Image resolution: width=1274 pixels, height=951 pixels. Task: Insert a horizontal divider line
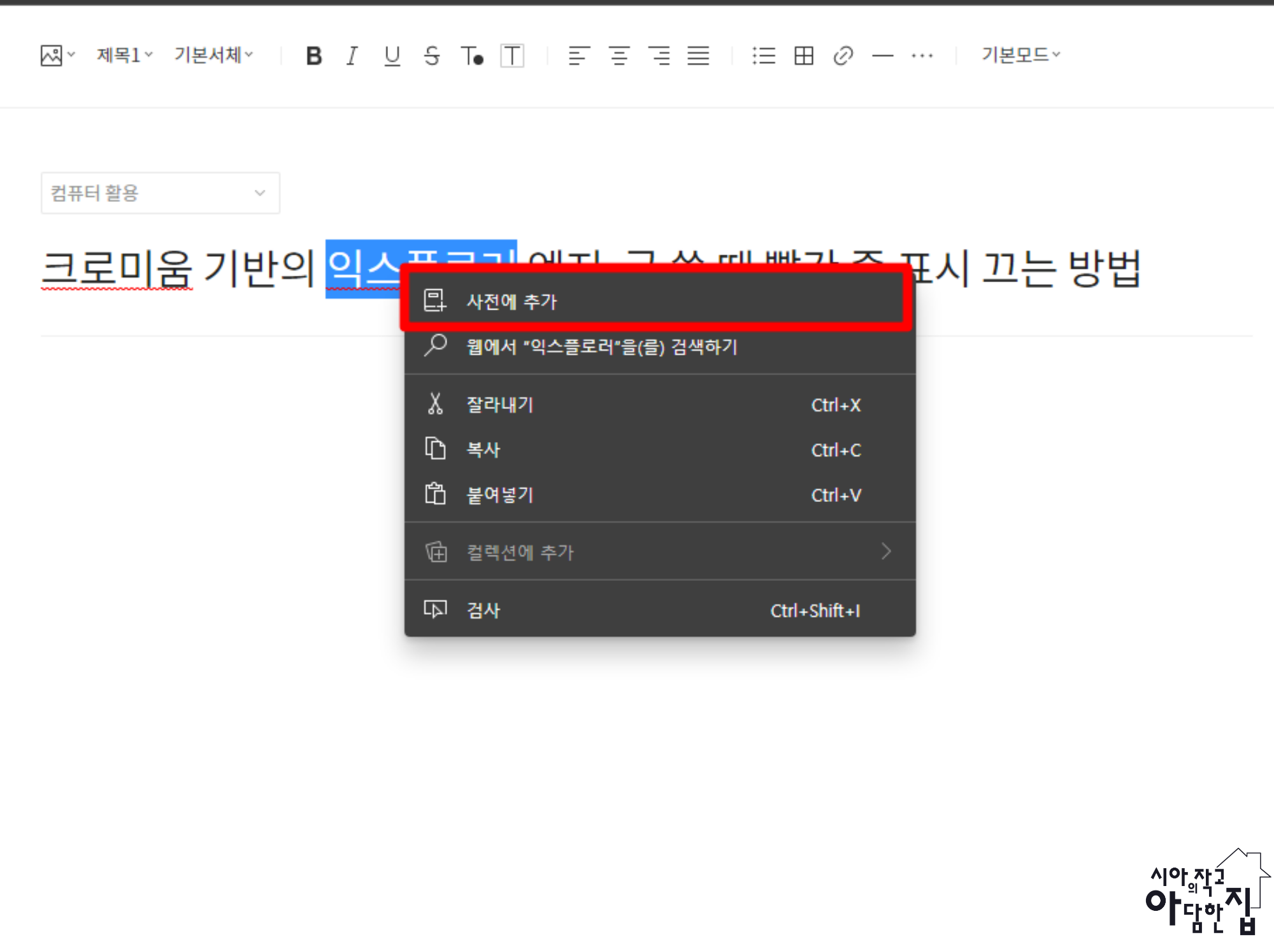pyautogui.click(x=882, y=56)
